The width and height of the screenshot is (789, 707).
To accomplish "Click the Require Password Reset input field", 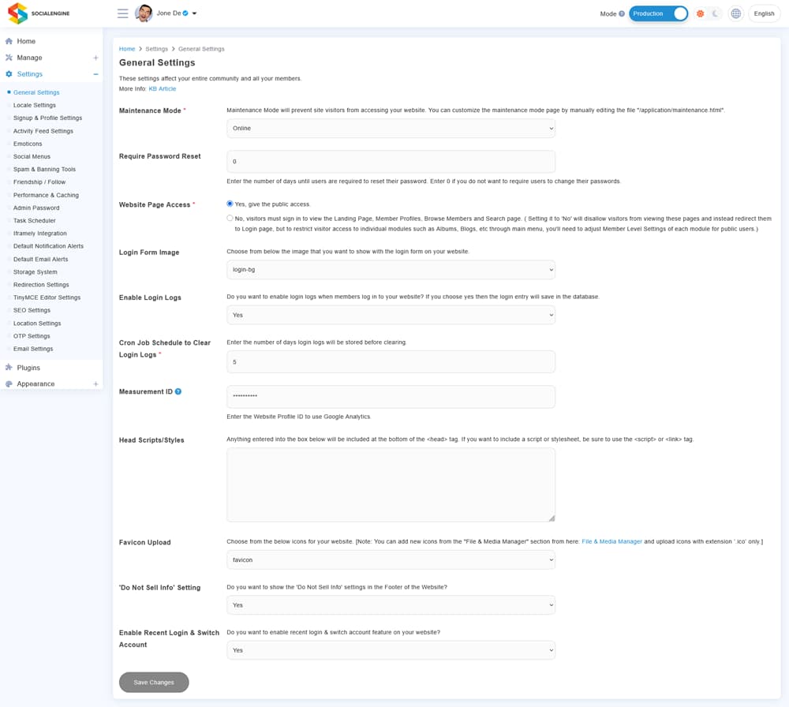I will [391, 161].
